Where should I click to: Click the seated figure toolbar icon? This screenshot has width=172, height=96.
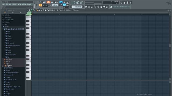tap(107, 7)
